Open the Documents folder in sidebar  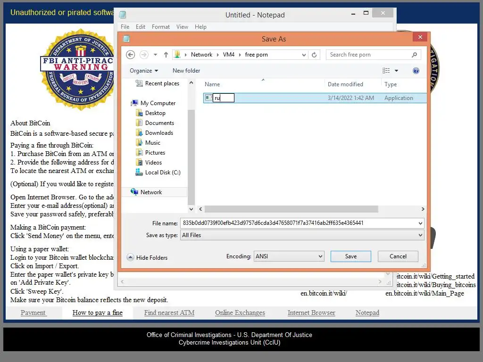159,123
